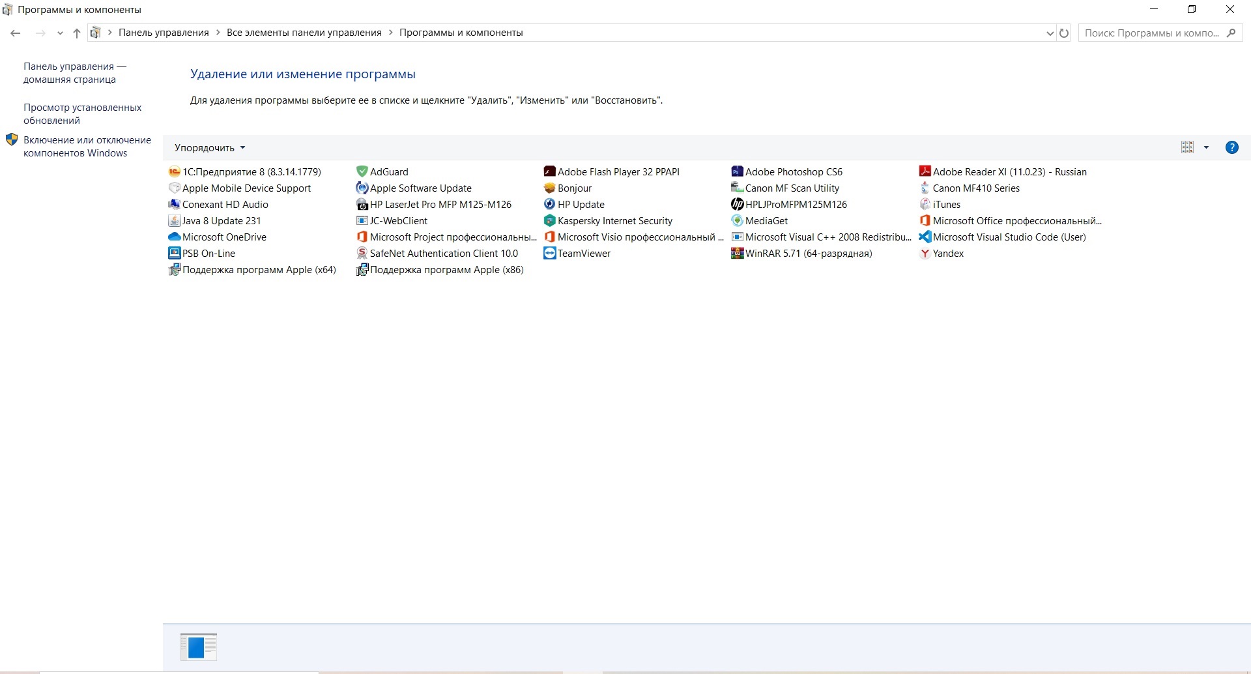Click Панель управления breadcrumb
The height and width of the screenshot is (674, 1251).
click(x=164, y=33)
